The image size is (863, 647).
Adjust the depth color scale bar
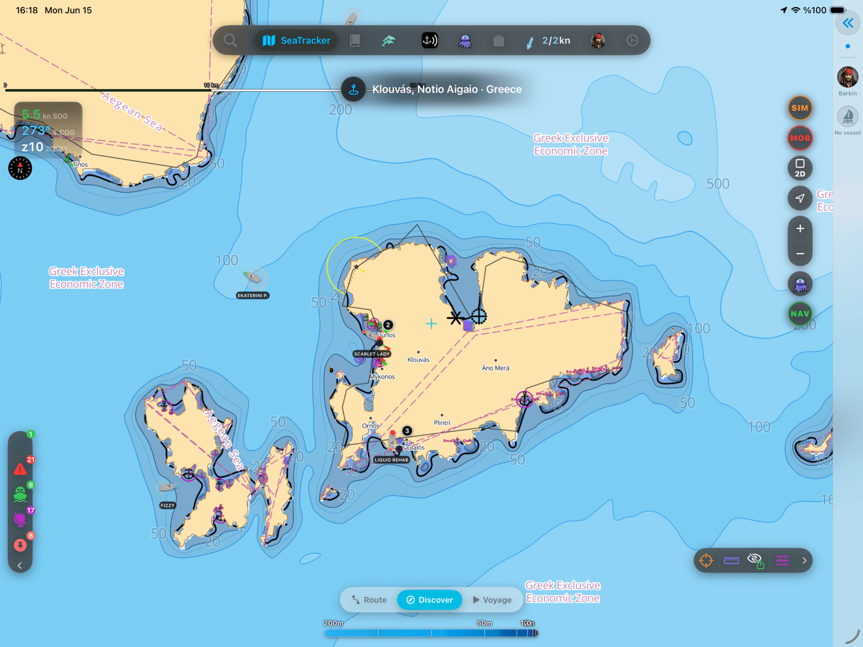[431, 633]
